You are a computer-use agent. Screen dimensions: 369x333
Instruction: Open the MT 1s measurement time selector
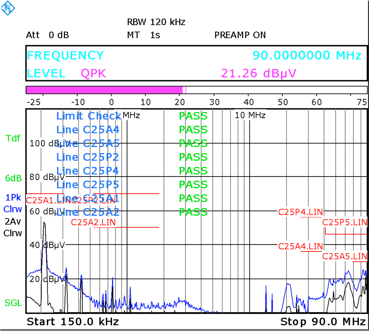pyautogui.click(x=144, y=35)
